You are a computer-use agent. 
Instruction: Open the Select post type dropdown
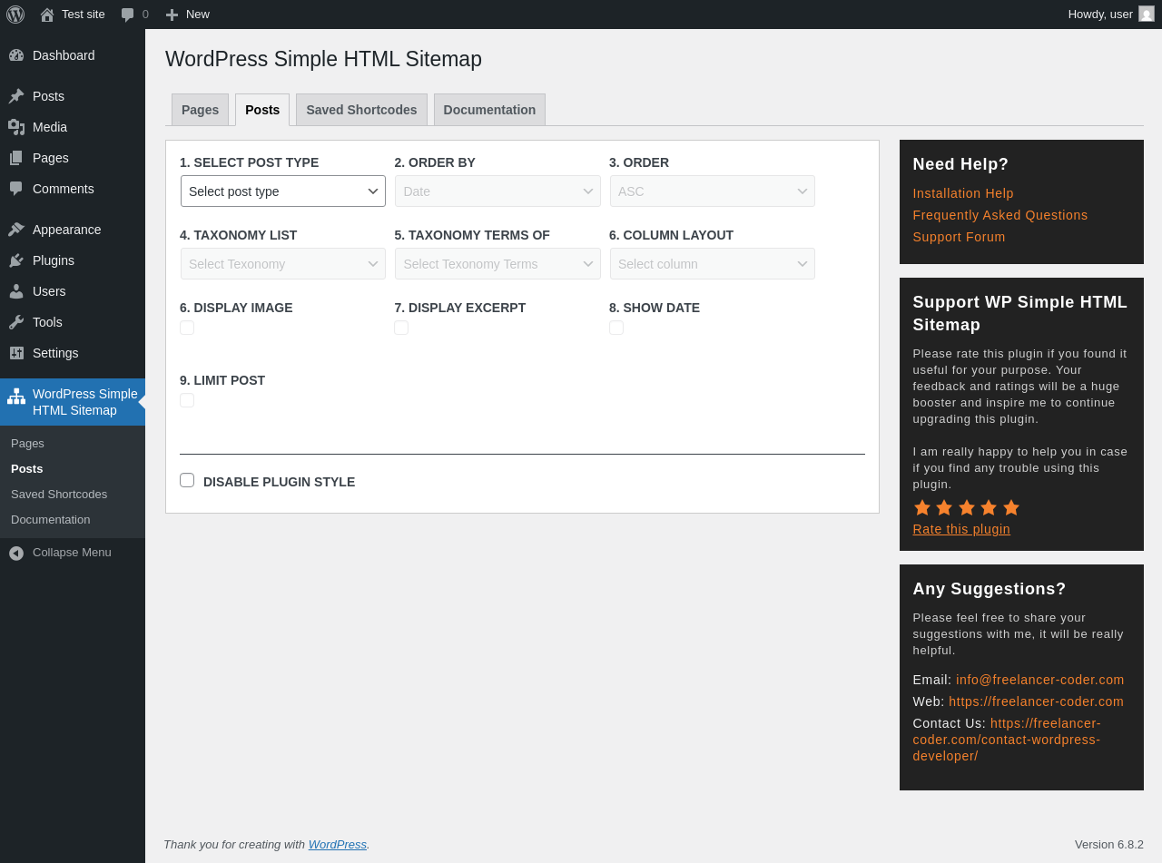click(x=283, y=191)
